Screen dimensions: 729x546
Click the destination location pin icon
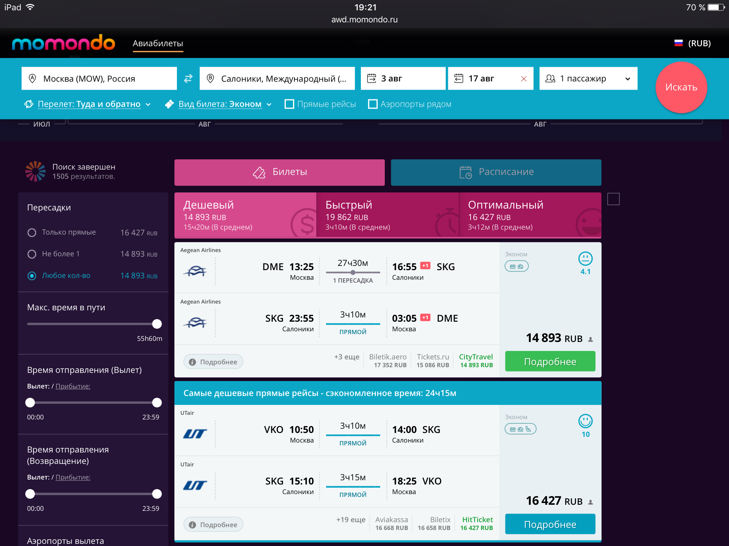[210, 79]
